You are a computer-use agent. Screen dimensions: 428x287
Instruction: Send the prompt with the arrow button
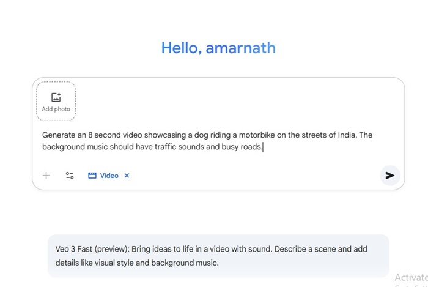coord(389,176)
